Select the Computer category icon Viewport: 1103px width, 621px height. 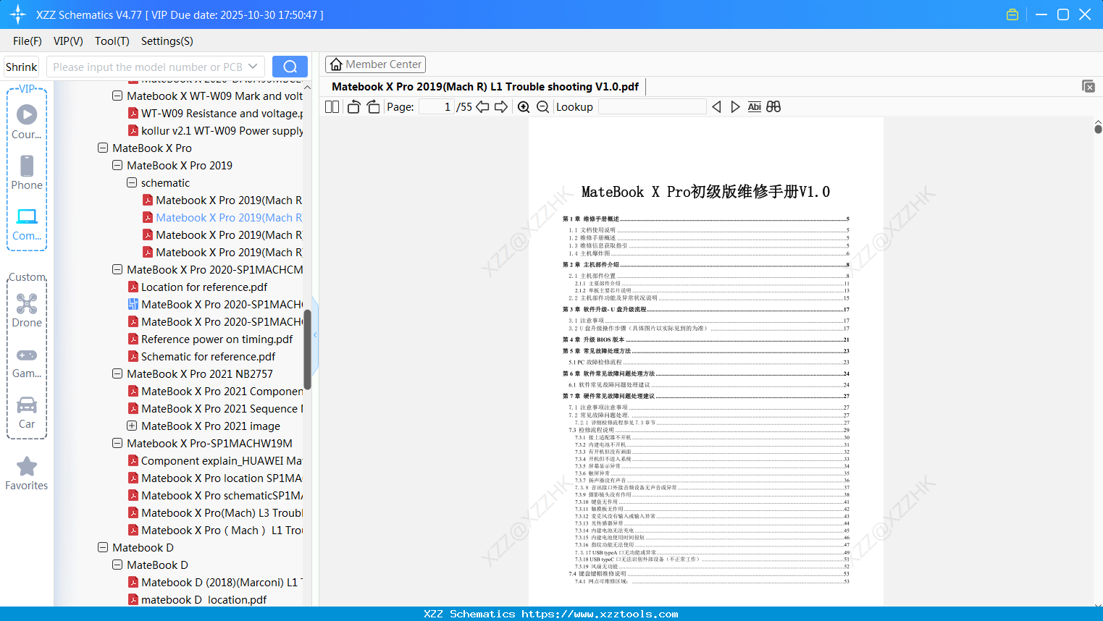[27, 224]
